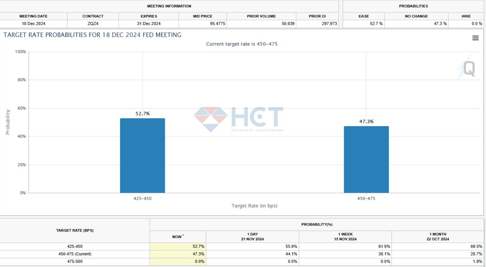This screenshot has height=267, width=486.
Task: Click the HCT diamond logo watermark
Action: [x=210, y=119]
